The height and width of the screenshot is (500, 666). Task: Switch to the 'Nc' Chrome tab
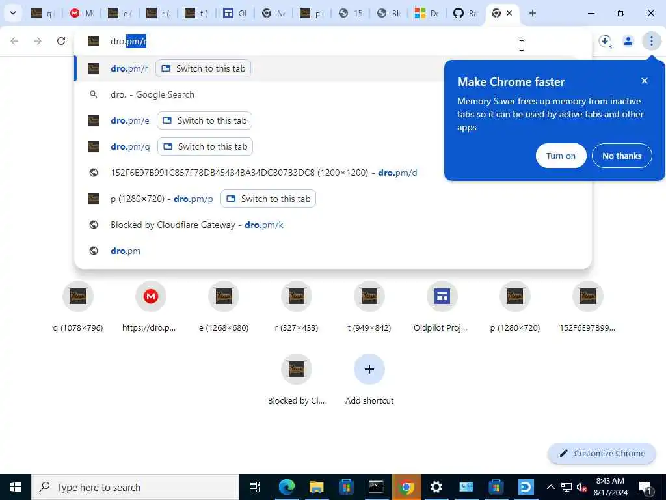point(273,13)
